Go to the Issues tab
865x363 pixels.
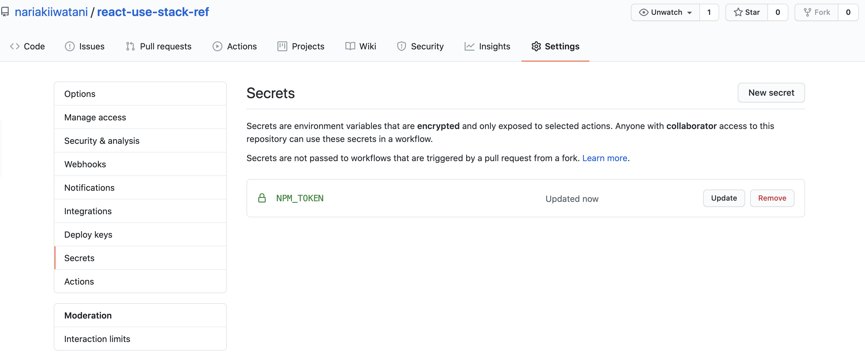click(85, 46)
